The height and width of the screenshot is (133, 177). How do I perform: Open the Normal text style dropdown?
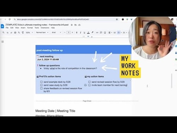[x=42, y=32]
